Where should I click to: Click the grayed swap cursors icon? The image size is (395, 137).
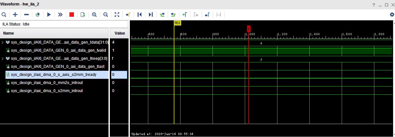coord(219,15)
